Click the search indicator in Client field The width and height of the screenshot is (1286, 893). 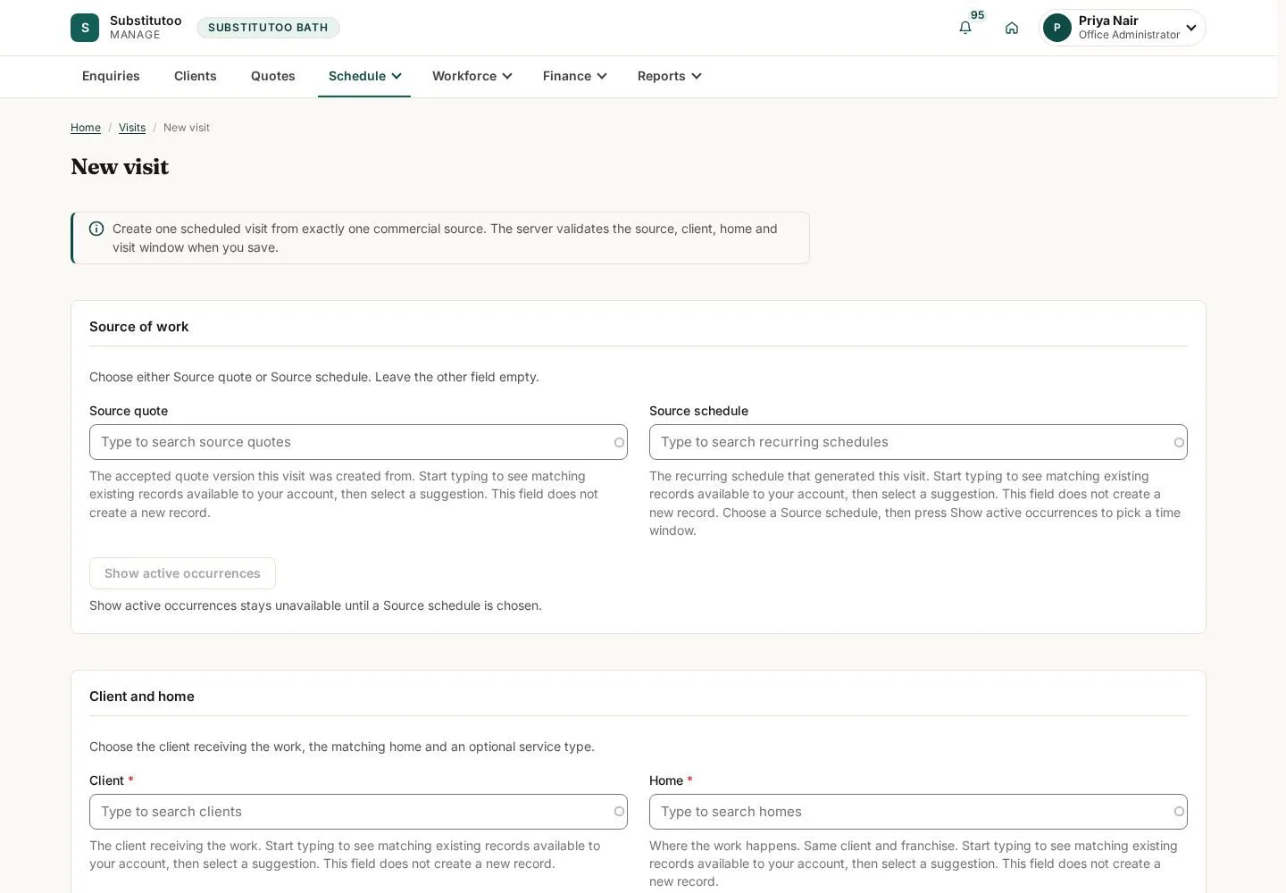[x=619, y=812]
